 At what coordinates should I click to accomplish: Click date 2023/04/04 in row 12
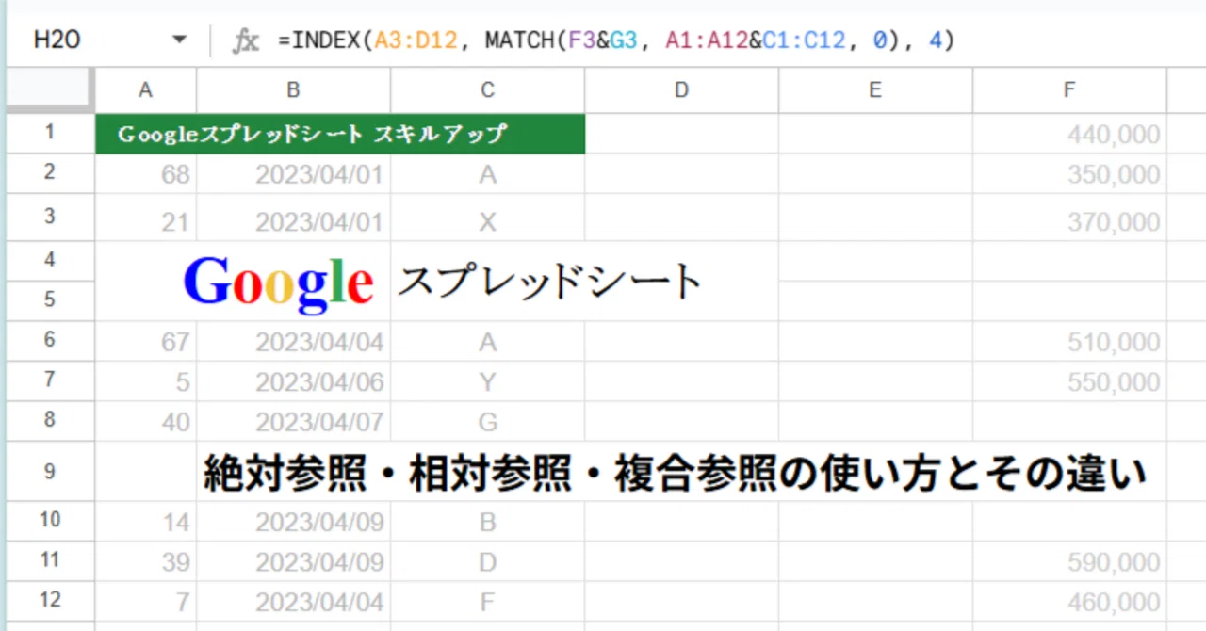point(294,602)
